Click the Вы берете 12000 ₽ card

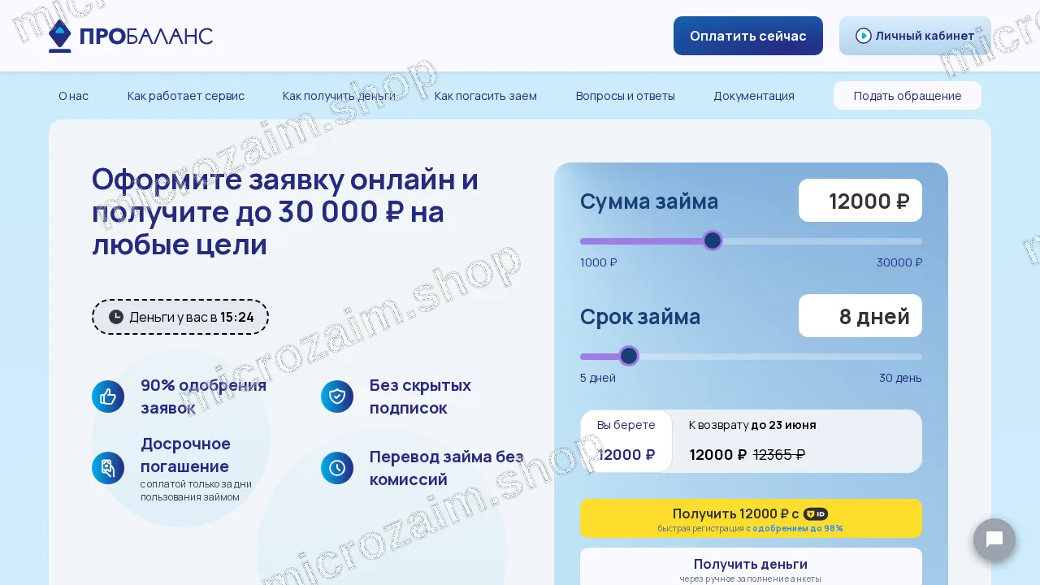[x=626, y=441]
